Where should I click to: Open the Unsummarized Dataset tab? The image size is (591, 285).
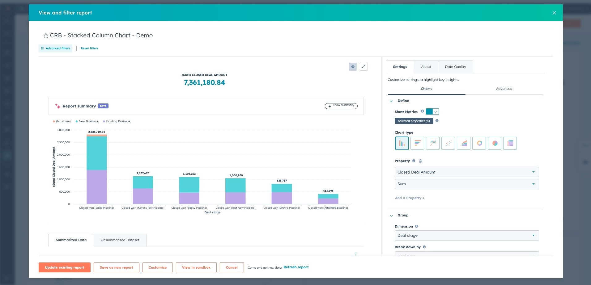click(x=120, y=240)
